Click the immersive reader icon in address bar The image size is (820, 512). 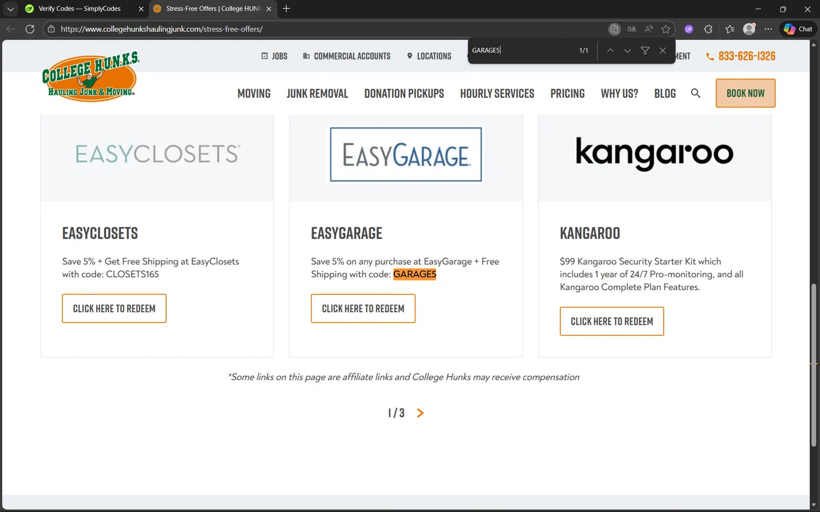point(614,29)
